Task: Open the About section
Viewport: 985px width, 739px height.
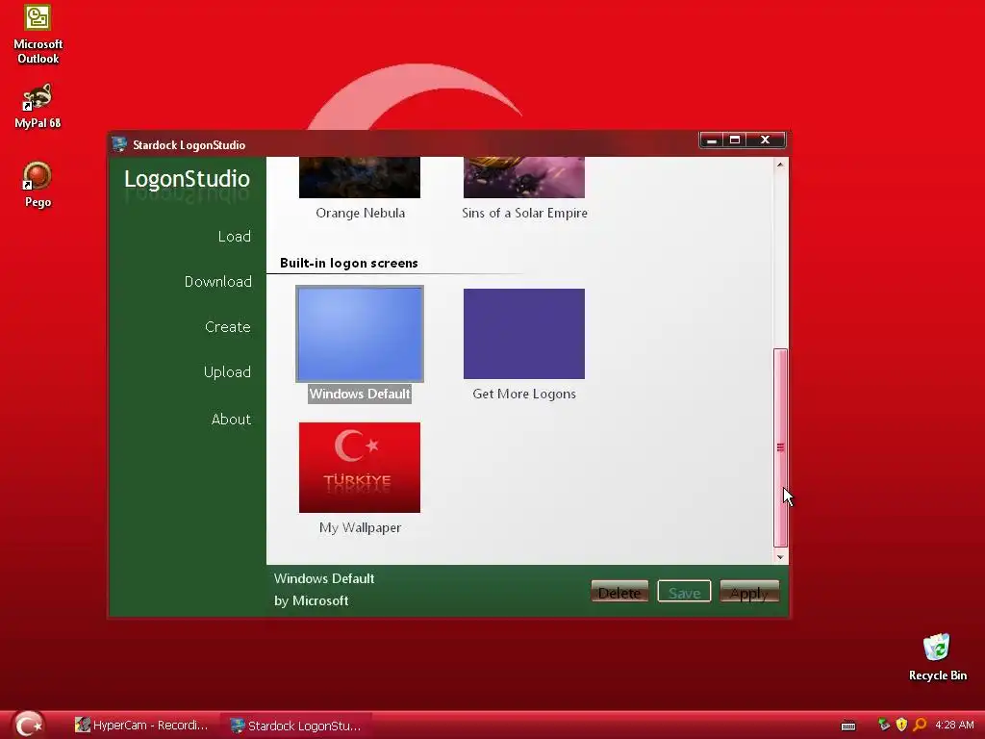Action: pos(231,420)
